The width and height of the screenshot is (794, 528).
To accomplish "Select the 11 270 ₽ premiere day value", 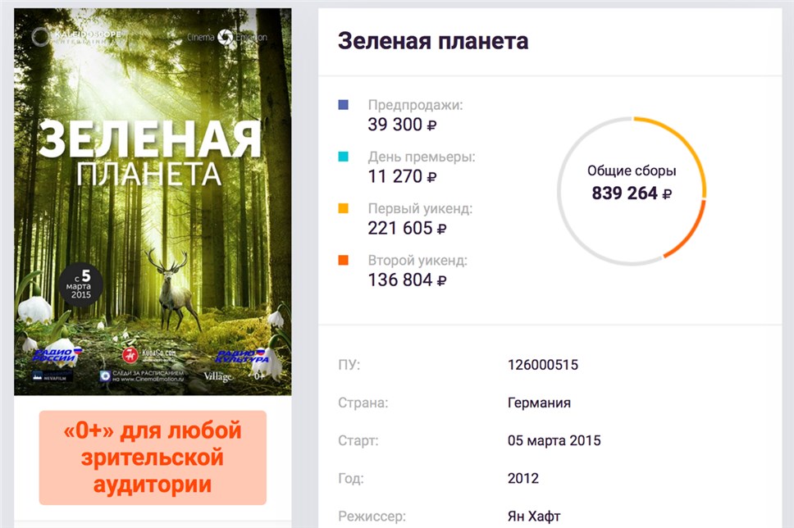I will point(402,176).
